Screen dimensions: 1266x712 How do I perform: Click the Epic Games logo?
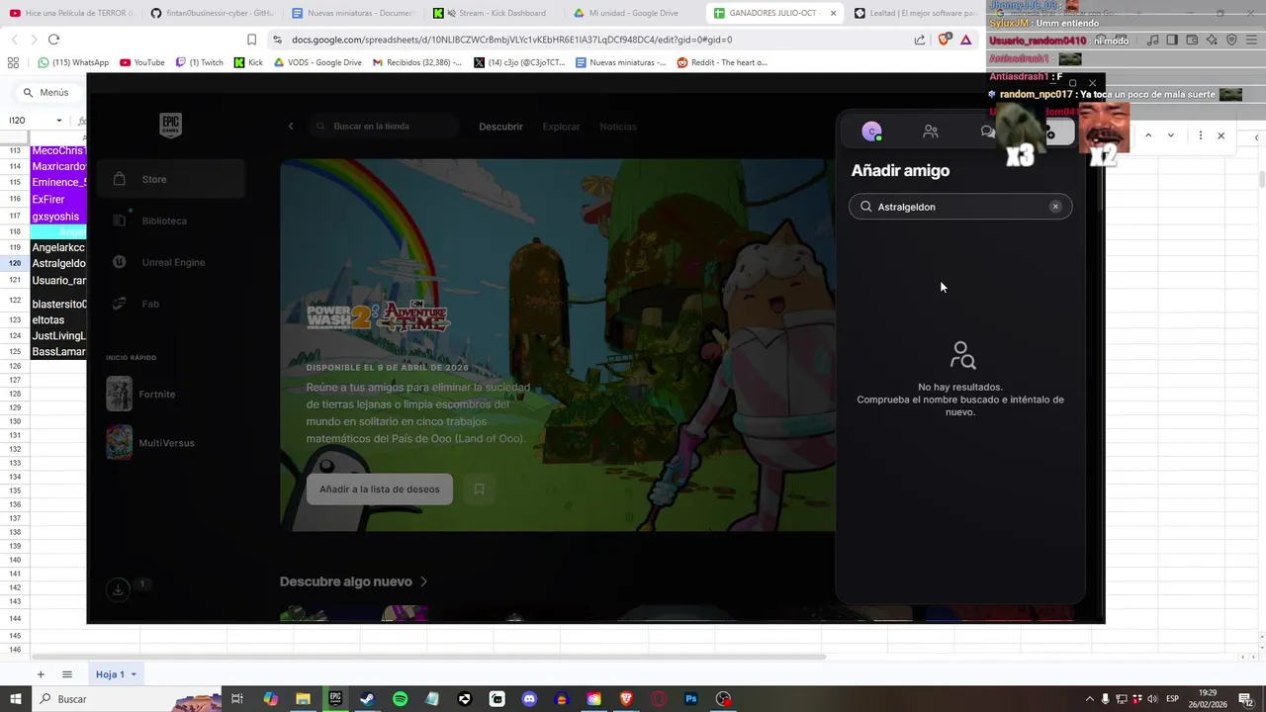(170, 126)
